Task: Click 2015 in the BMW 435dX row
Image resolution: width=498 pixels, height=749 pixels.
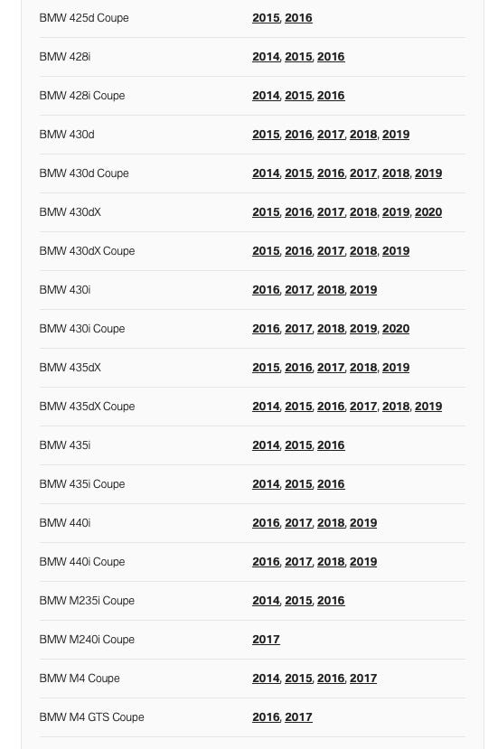Action: [266, 368]
